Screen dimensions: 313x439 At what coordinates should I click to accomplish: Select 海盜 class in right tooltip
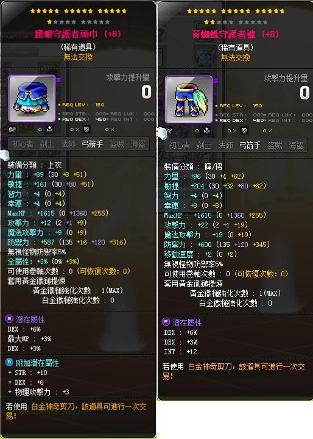[x=296, y=145]
